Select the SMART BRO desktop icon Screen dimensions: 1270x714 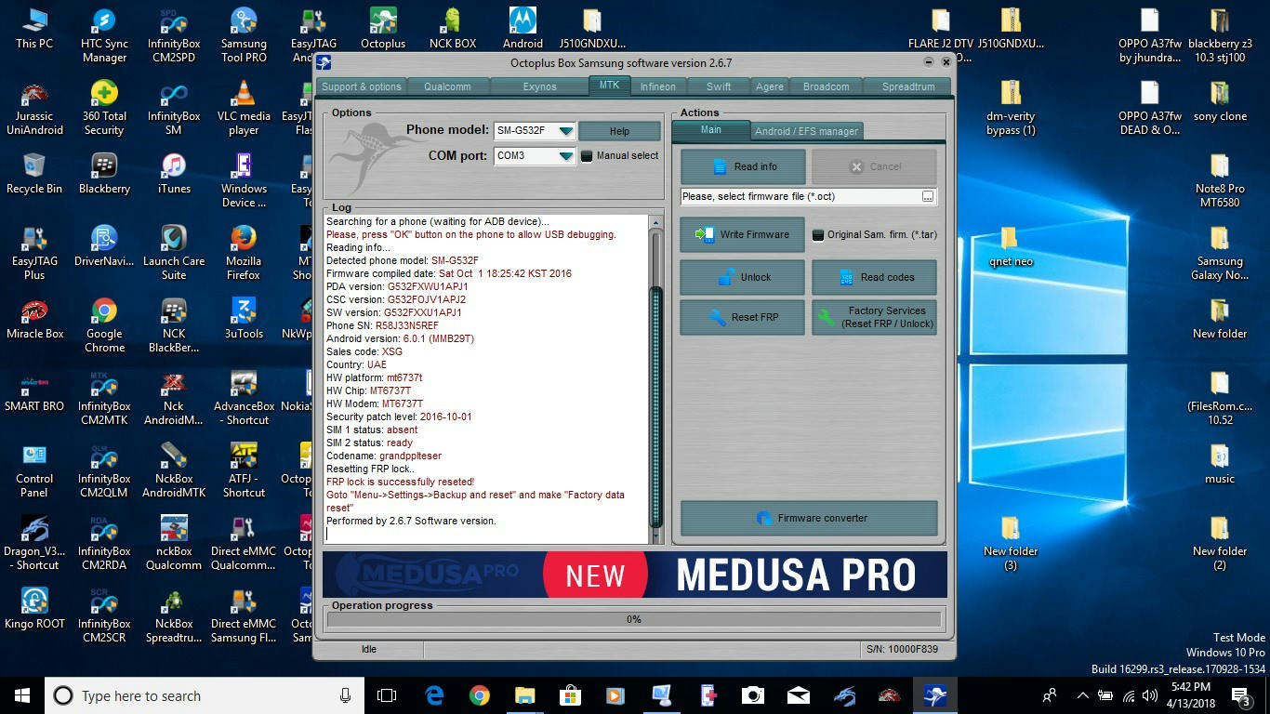(34, 391)
